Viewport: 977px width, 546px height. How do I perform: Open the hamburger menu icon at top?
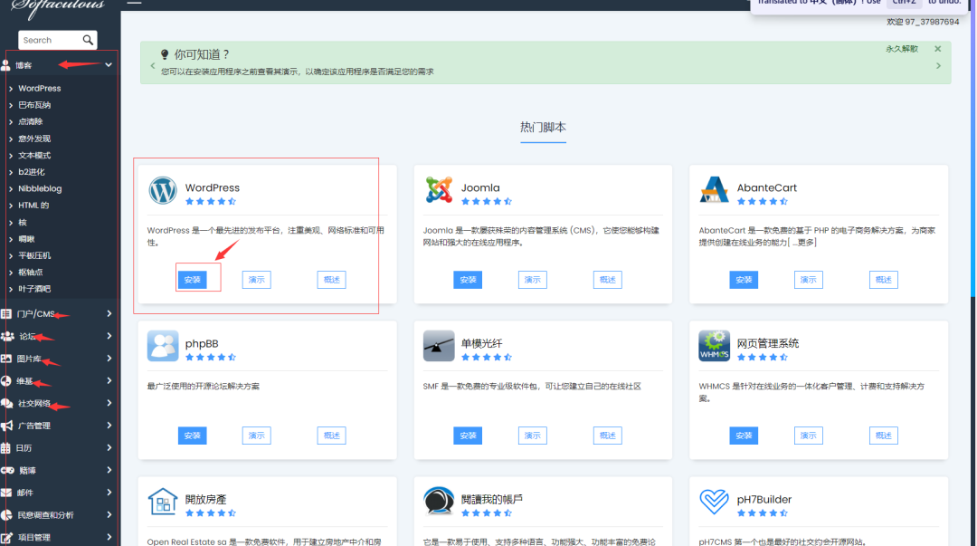(134, 3)
